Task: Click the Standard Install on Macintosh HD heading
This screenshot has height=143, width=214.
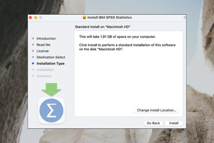Action: [103, 27]
